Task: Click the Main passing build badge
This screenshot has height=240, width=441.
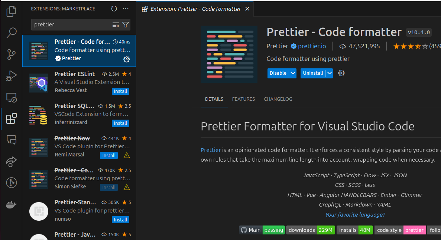Action: pos(262,230)
